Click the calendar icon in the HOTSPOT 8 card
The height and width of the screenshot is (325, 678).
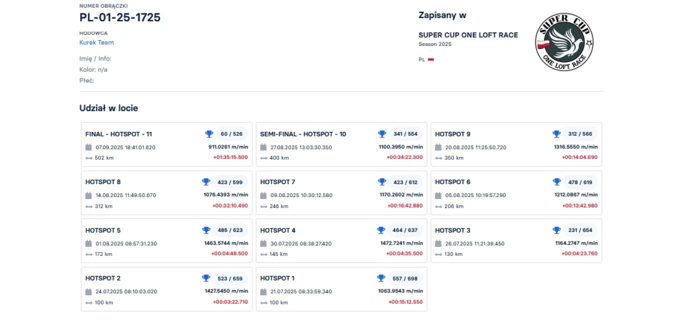(89, 195)
